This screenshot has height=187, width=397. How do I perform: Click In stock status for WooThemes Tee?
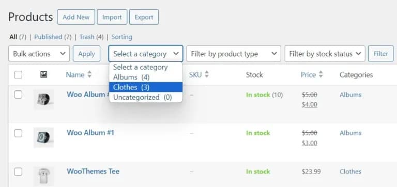pyautogui.click(x=258, y=172)
